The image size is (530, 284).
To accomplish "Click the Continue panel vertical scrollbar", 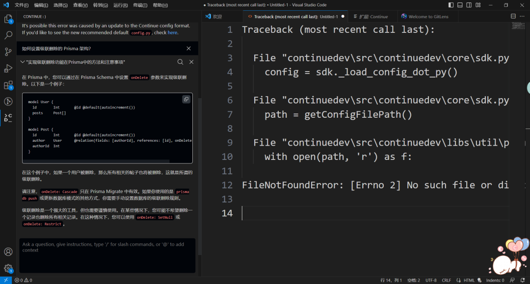I will tap(200, 176).
